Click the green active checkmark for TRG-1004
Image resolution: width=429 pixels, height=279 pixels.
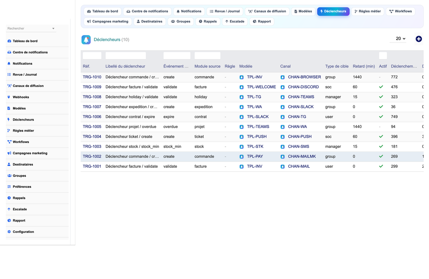pos(381,137)
